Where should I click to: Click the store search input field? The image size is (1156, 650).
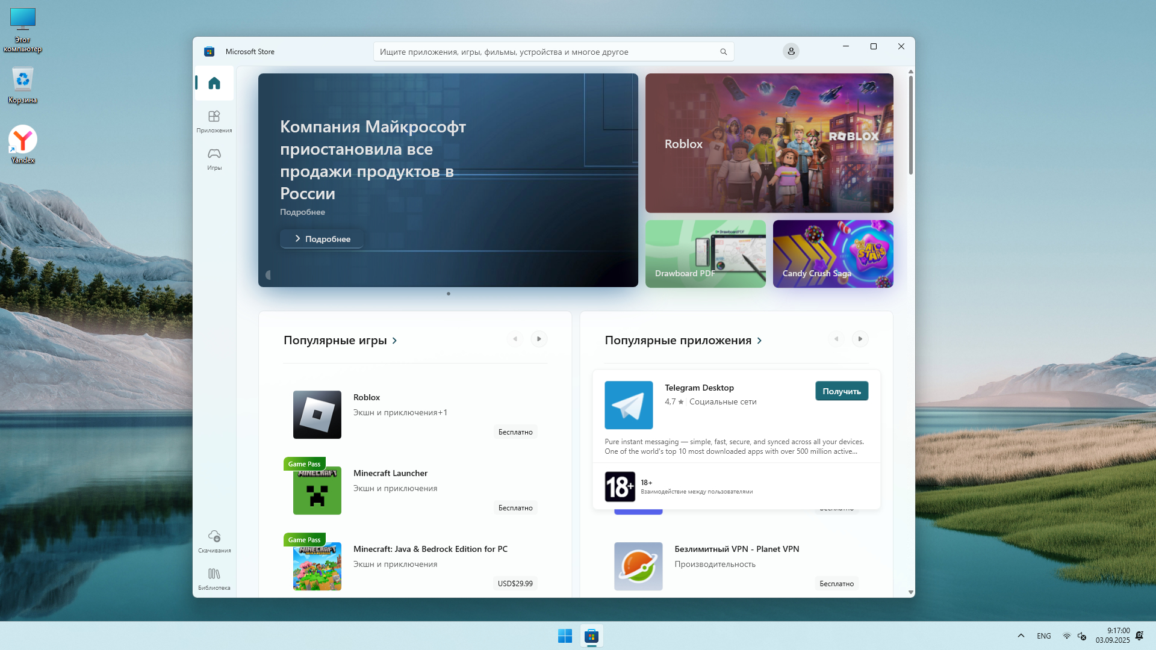(542, 52)
